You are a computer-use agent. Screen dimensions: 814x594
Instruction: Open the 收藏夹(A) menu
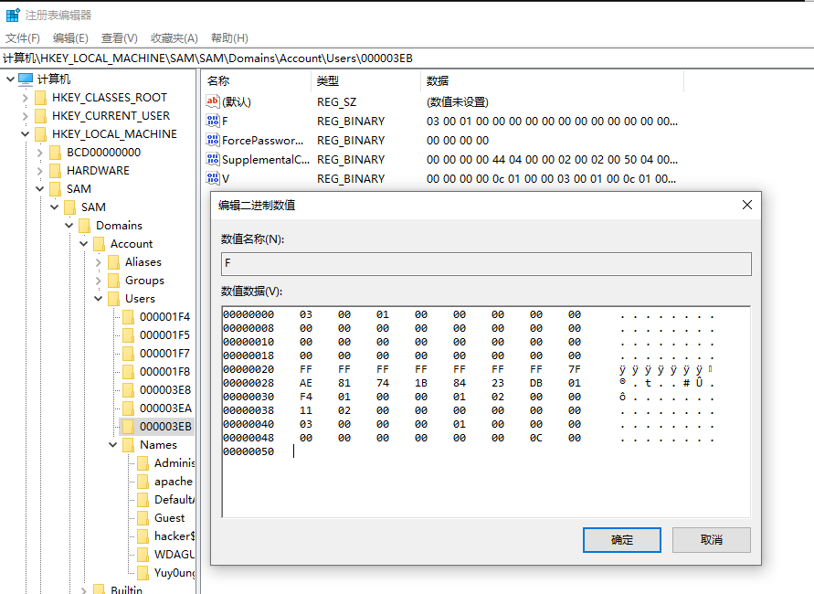[x=174, y=37]
